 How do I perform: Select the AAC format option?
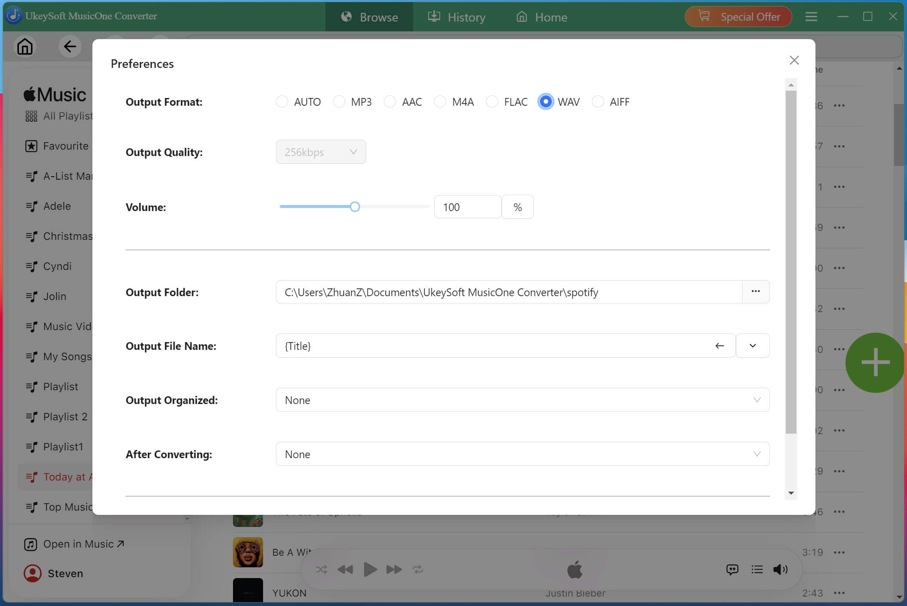pyautogui.click(x=390, y=102)
